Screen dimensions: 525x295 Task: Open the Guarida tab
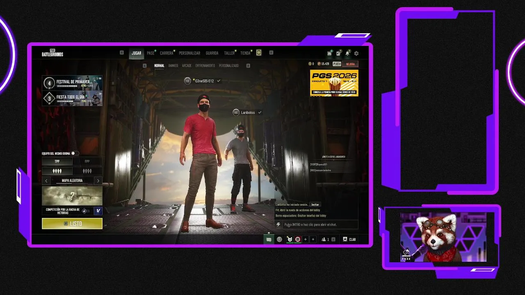212,53
